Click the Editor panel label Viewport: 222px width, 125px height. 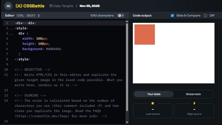(10, 16)
